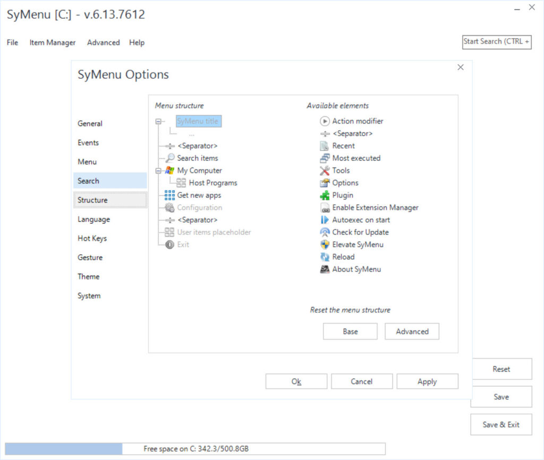Open the System options page

110,296
